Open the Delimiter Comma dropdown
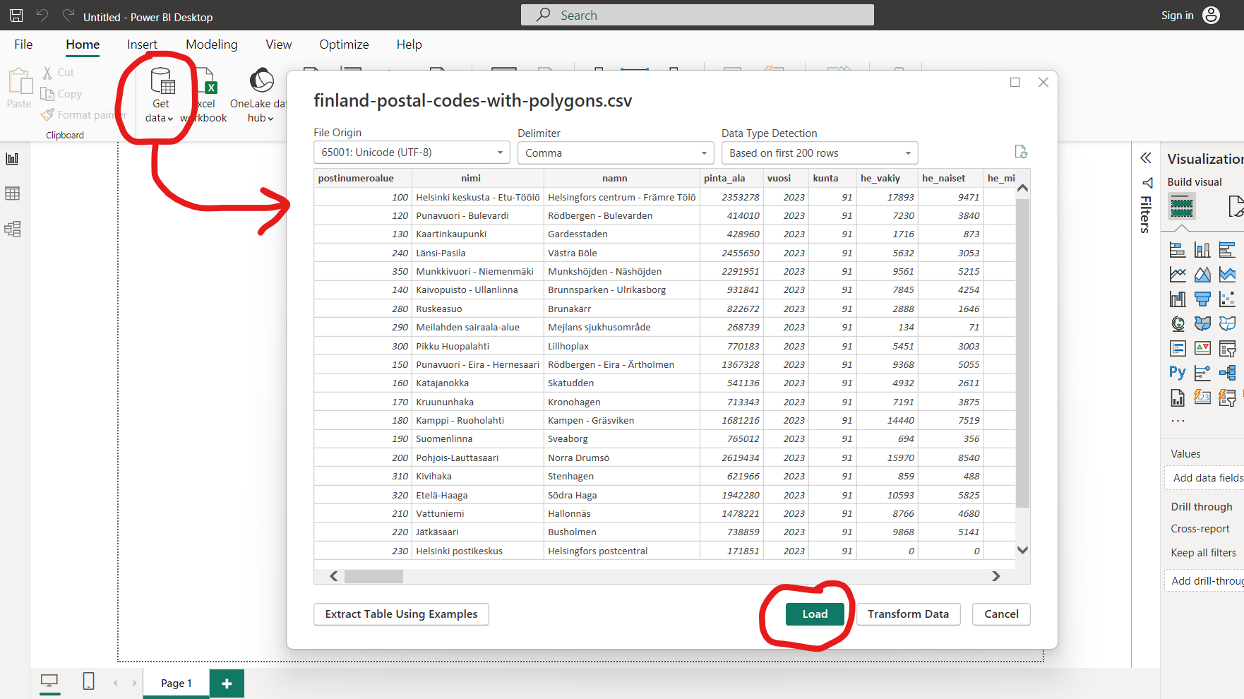The height and width of the screenshot is (699, 1244). click(x=615, y=153)
